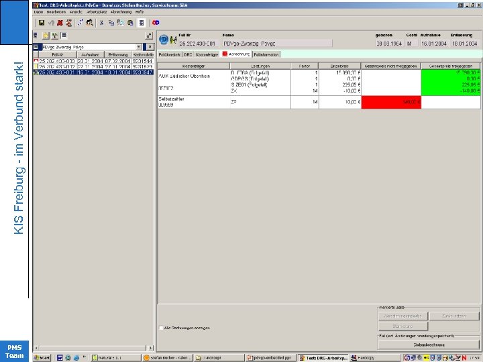Click the red non-released total cell
Image resolution: width=483 pixels, height=362 pixels.
tap(391, 102)
